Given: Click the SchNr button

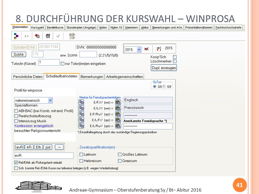Looking at the screenshot, I should coord(19,54).
